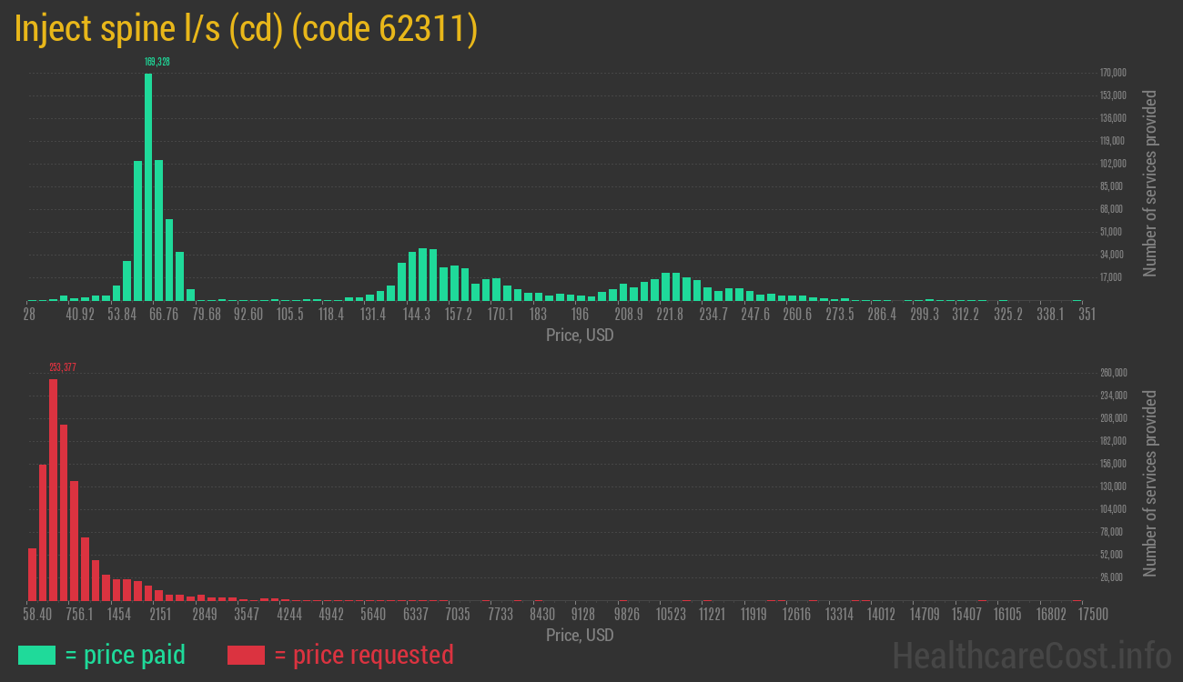Click the 58.40 x-axis label on bottom chart
This screenshot has height=682, width=1183.
(x=37, y=615)
